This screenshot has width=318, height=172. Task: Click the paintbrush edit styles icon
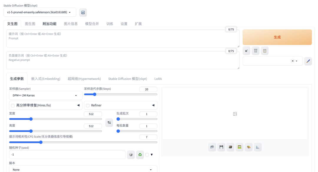308,61
